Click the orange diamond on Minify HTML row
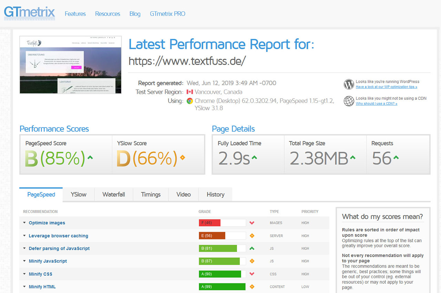The width and height of the screenshot is (441, 293). click(x=252, y=287)
